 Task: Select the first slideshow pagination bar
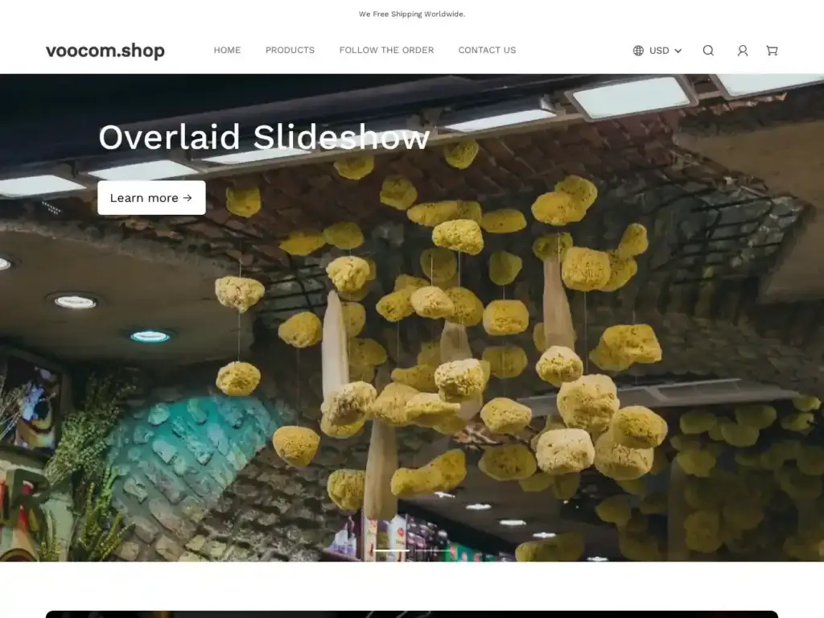pos(392,550)
